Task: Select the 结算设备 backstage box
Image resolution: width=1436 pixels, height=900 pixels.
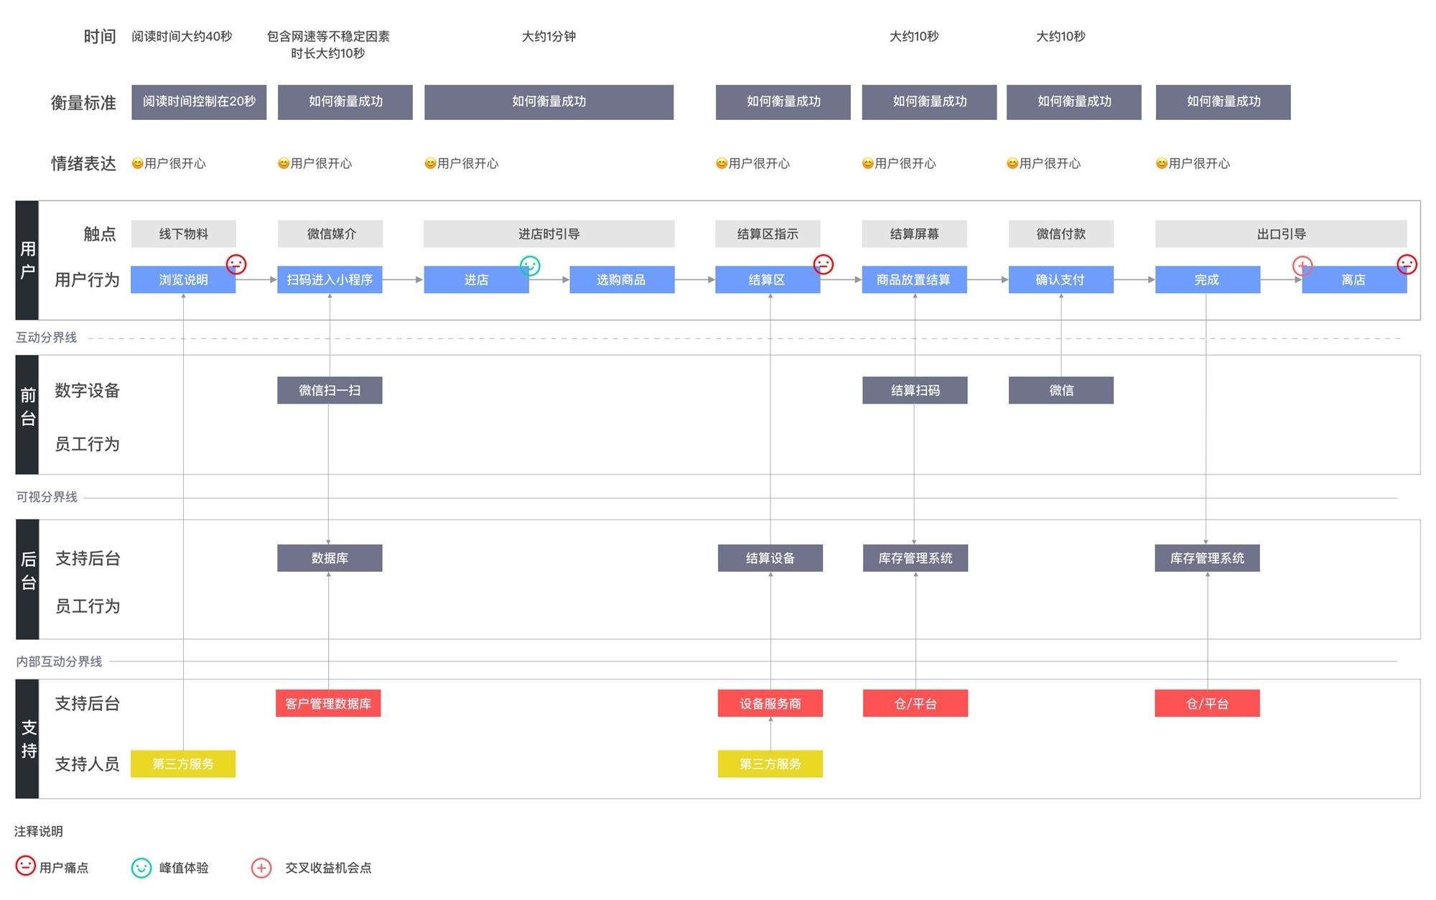Action: click(770, 558)
